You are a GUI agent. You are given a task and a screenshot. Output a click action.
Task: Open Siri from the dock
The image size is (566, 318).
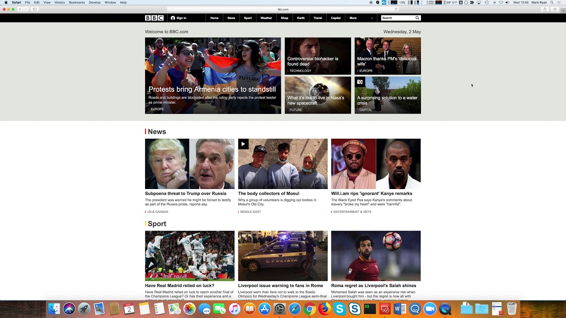[x=69, y=309]
